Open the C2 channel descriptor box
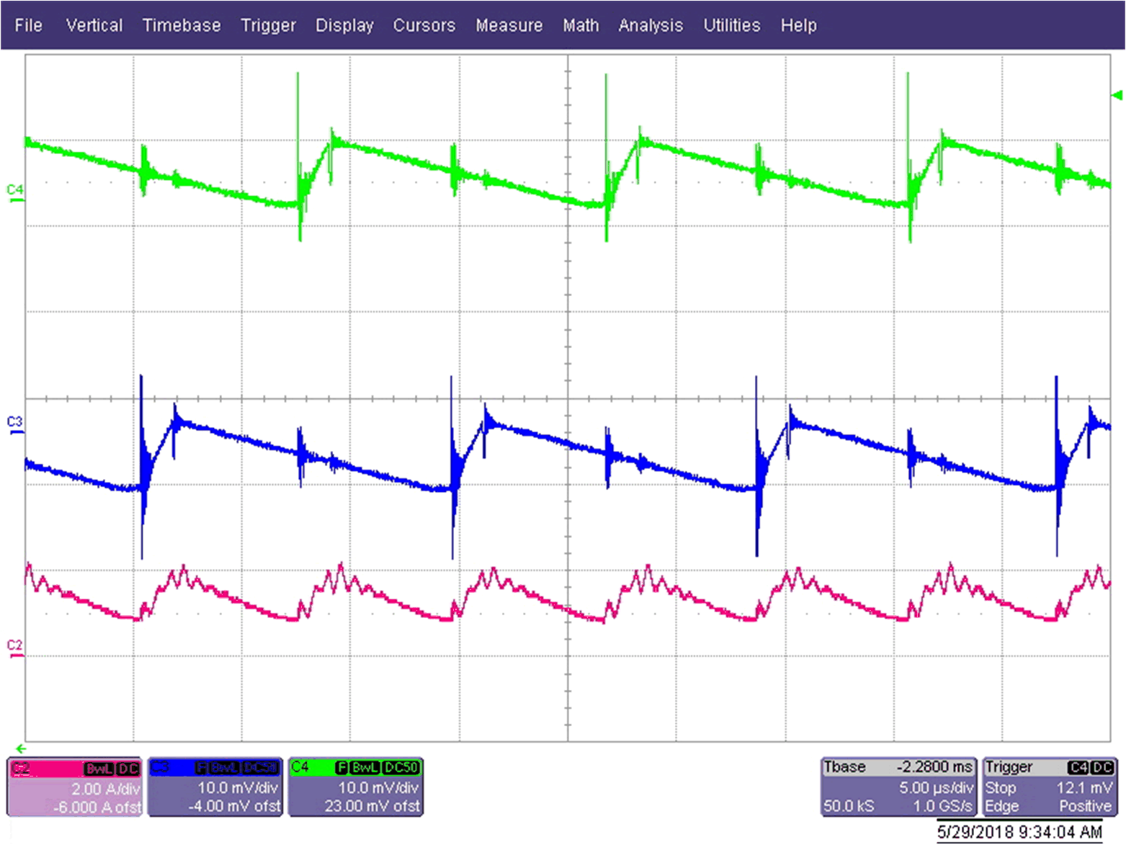 (x=75, y=787)
